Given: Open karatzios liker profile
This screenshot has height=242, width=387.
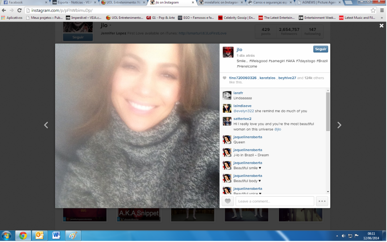Looking at the screenshot, I should [267, 78].
